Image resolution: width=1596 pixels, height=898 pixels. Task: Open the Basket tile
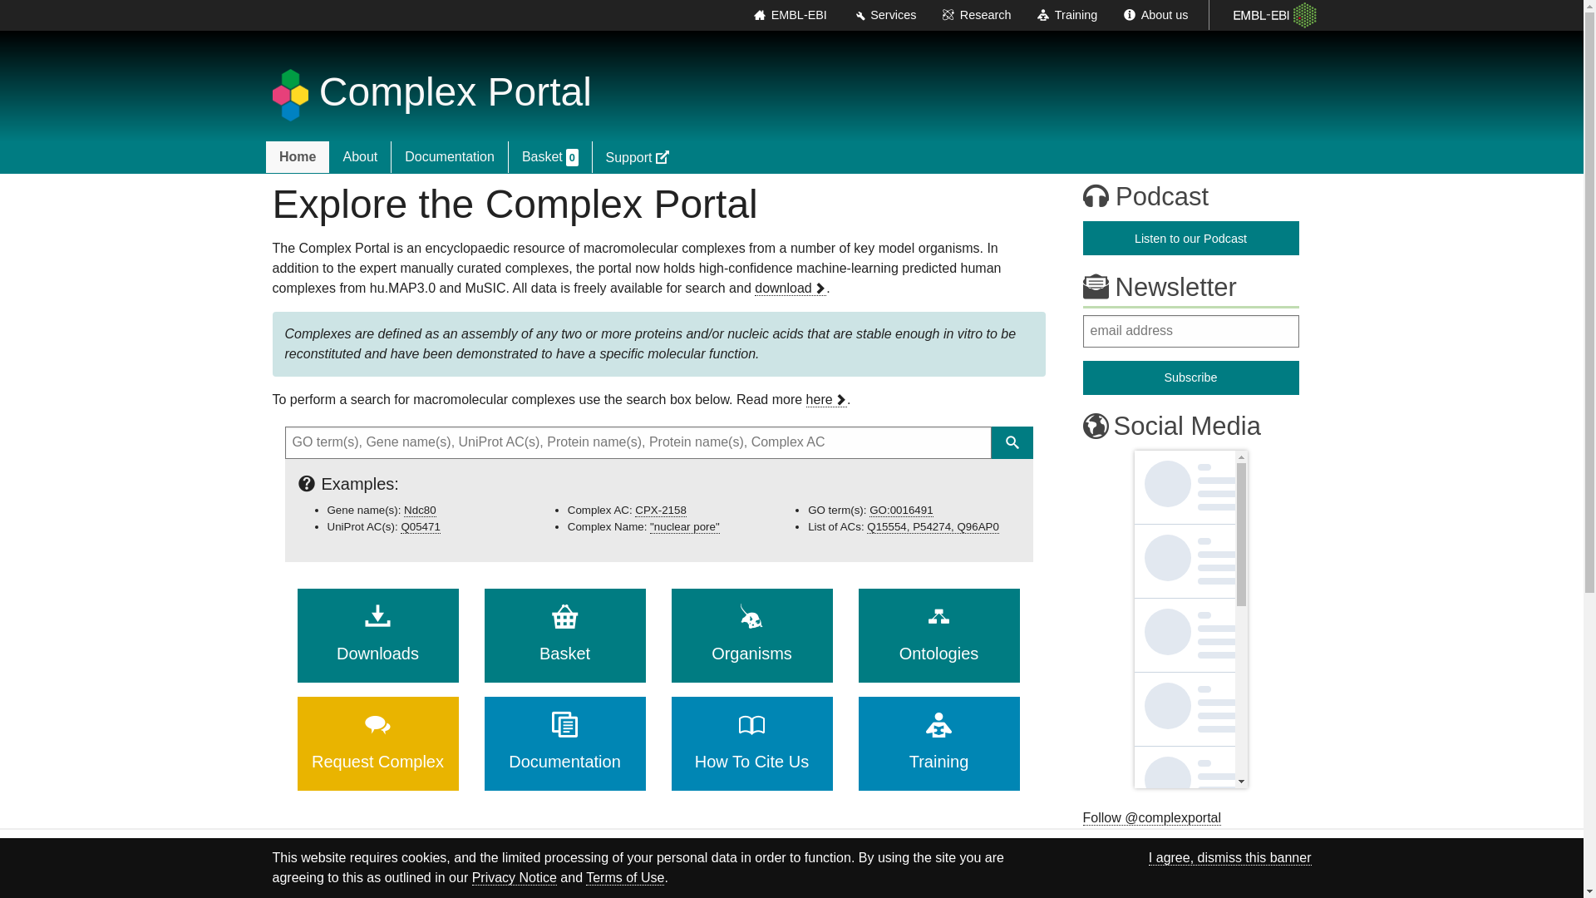coord(564,635)
